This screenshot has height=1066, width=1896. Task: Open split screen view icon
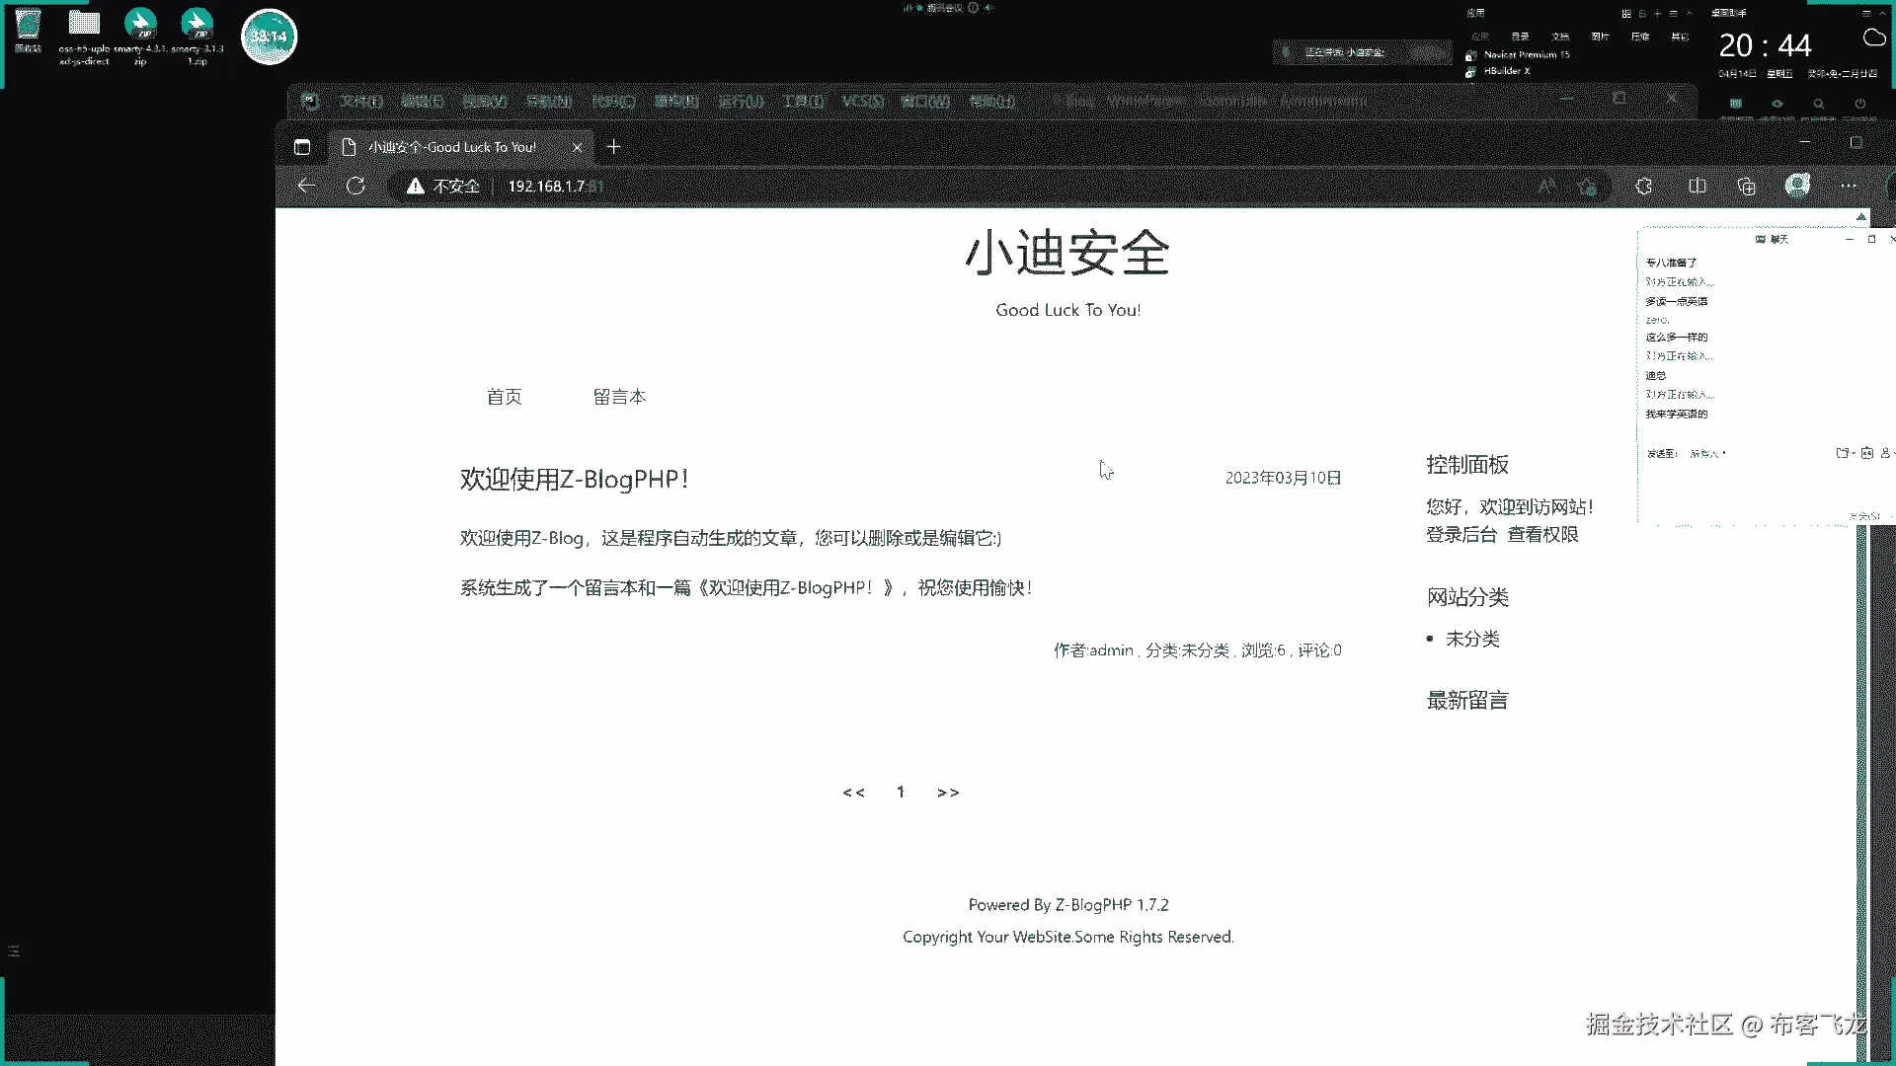click(x=1698, y=186)
